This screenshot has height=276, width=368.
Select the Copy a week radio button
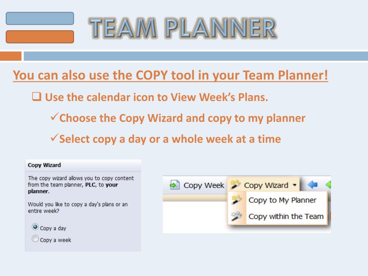click(35, 239)
